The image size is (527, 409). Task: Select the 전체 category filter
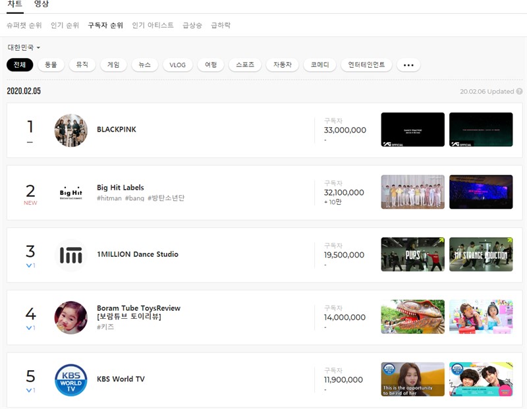(x=20, y=65)
